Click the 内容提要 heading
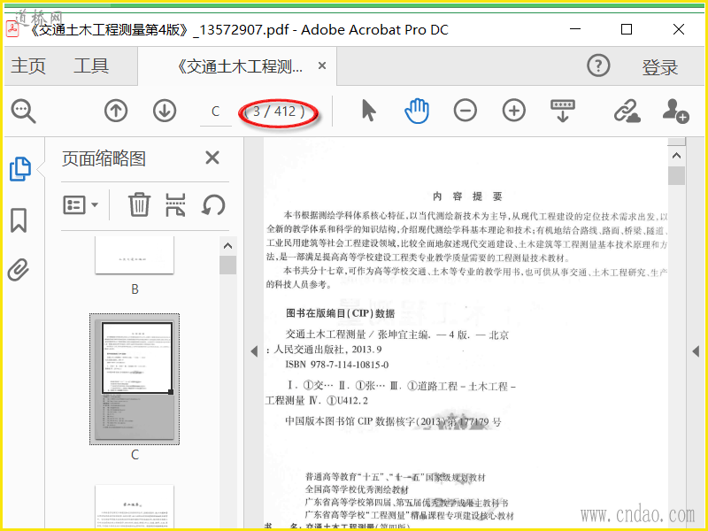This screenshot has height=531, width=708. (x=467, y=196)
